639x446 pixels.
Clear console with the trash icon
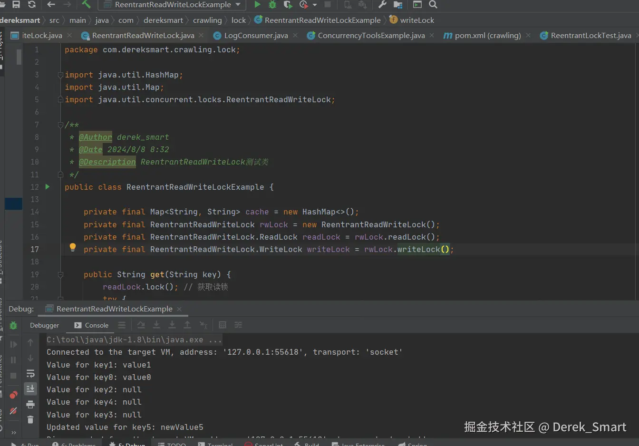30,420
